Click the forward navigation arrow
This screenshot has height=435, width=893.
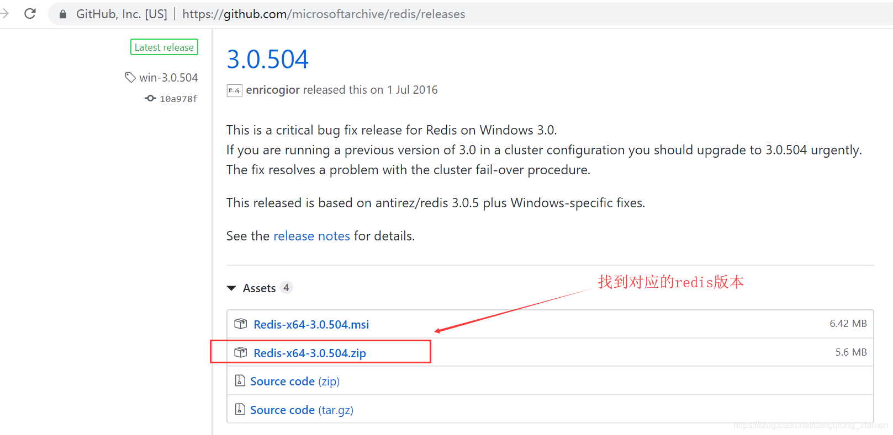pyautogui.click(x=4, y=14)
